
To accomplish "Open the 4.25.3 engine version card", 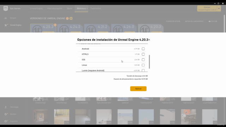I will click(x=43, y=28).
